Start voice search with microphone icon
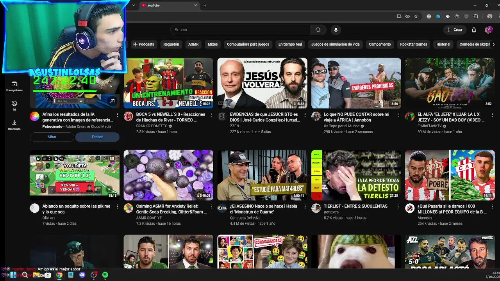 (336, 30)
